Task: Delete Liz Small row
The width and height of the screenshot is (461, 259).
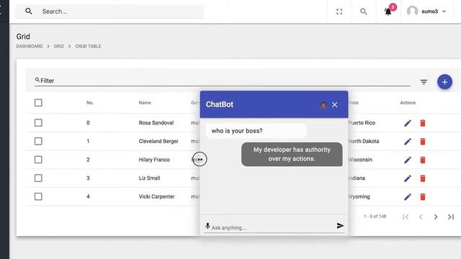Action: point(423,178)
